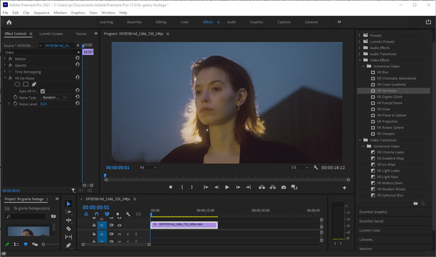Toggle Motion effect fx switch
This screenshot has width=436, height=257.
[10, 59]
